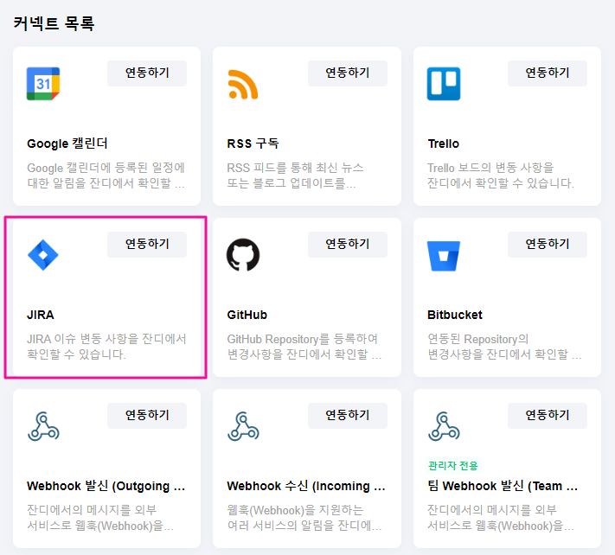Image resolution: width=615 pixels, height=555 pixels.
Task: Click the Outgoing Webhook card icon
Action: pos(43,426)
